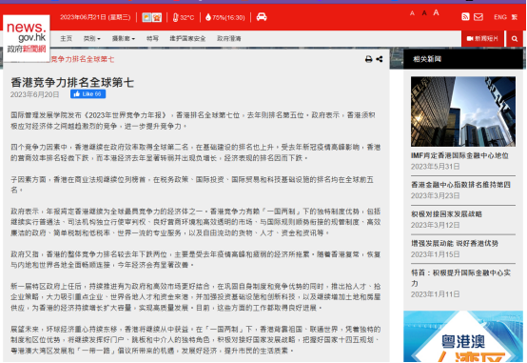
Task: Expand the 类别 dropdown menu
Action: coord(91,38)
